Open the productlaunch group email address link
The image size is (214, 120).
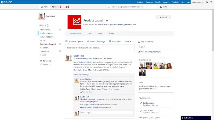pyautogui.click(x=117, y=25)
